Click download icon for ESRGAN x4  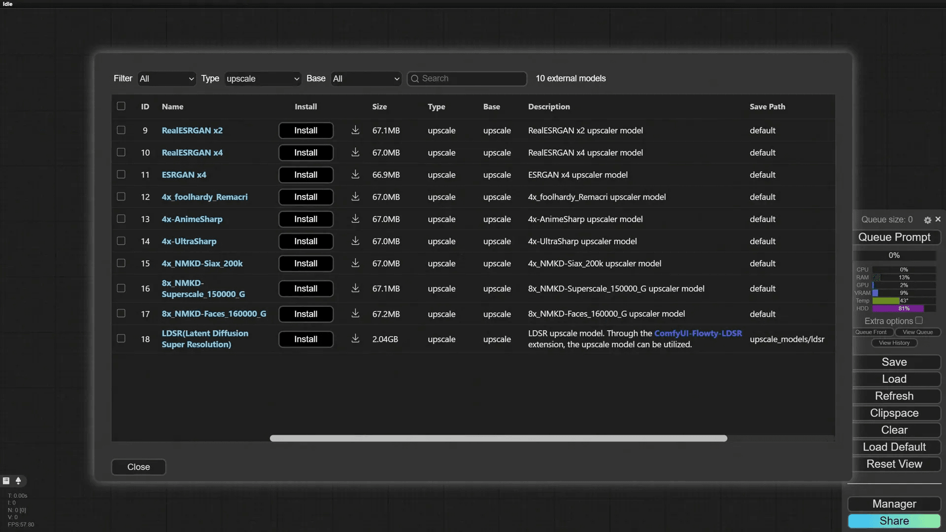(x=355, y=174)
